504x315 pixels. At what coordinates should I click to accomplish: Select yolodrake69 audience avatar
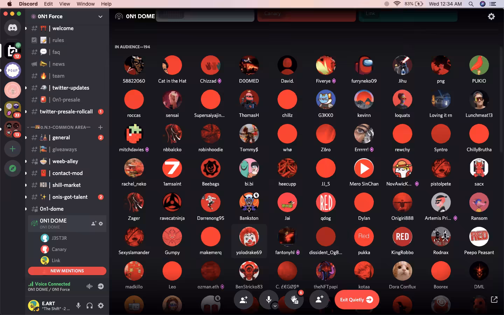(x=249, y=237)
